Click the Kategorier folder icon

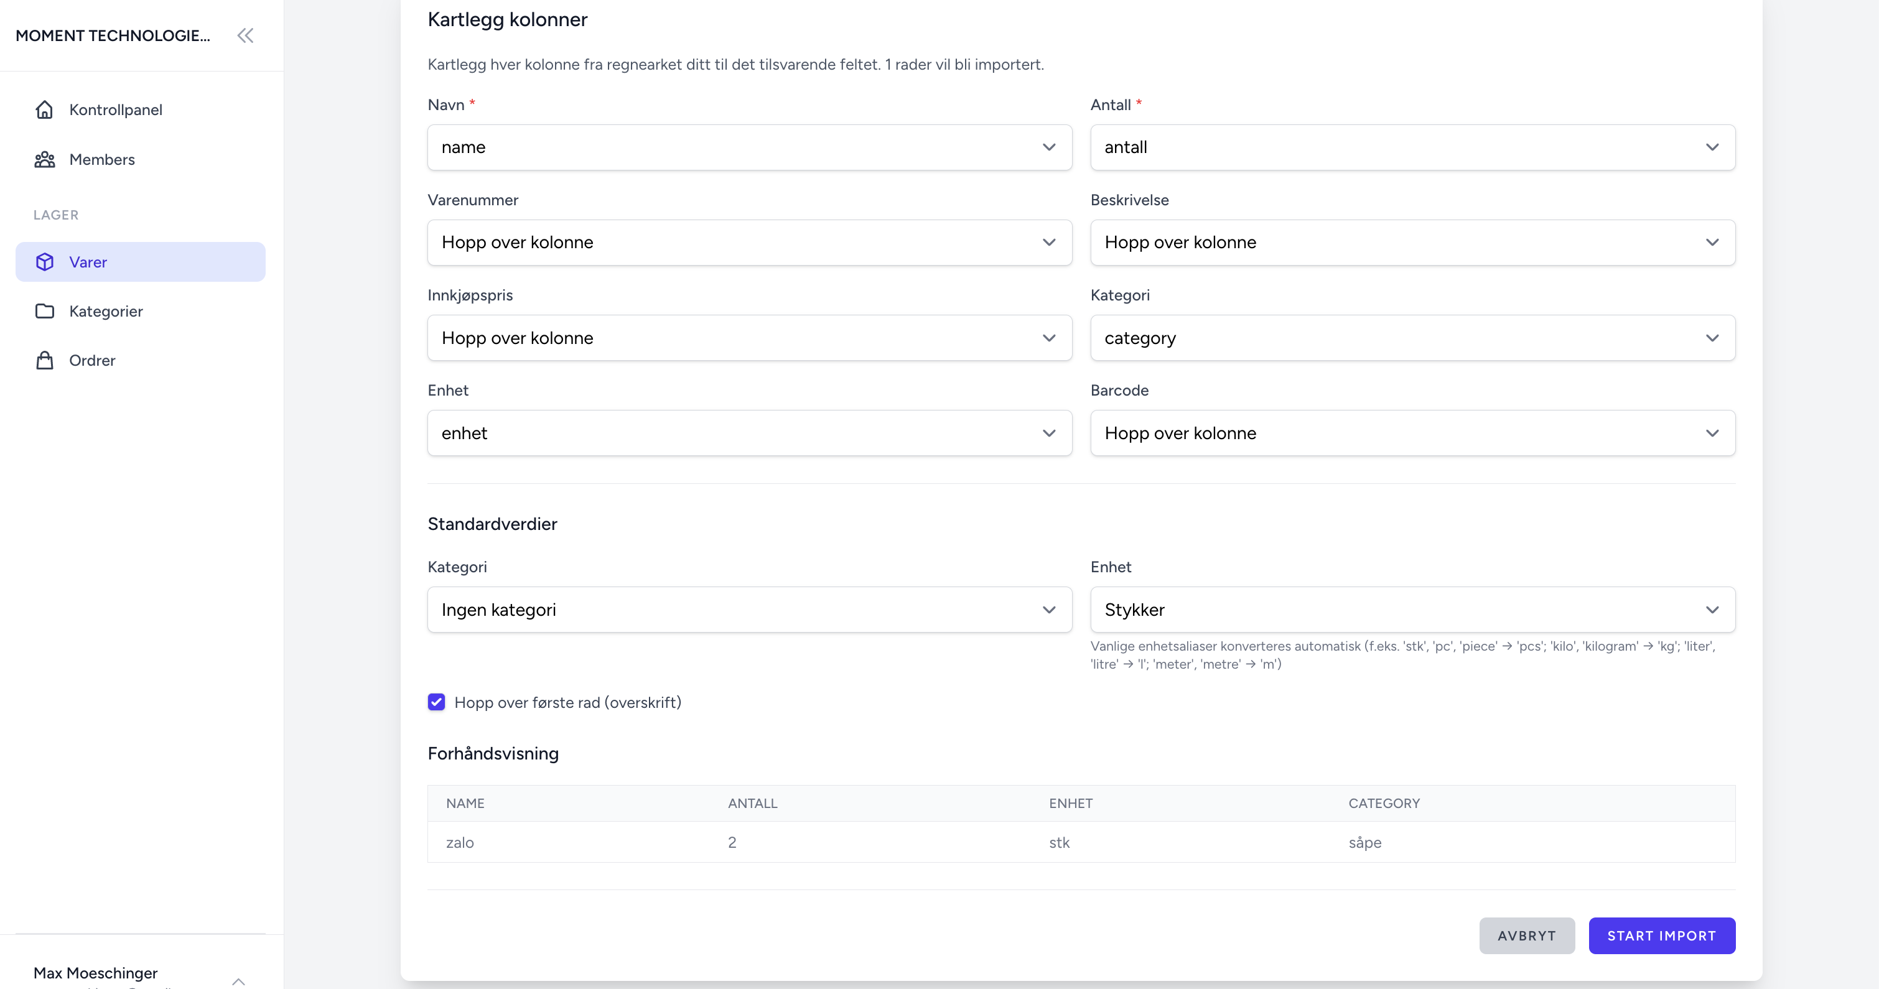tap(45, 311)
